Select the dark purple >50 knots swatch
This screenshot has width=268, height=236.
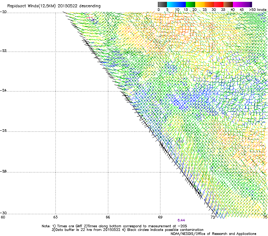coord(251,4)
